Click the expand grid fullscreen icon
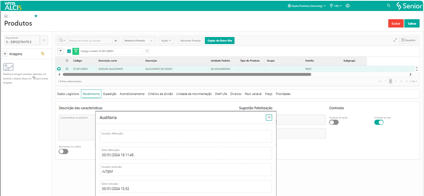This screenshot has width=424, height=196. [x=395, y=40]
